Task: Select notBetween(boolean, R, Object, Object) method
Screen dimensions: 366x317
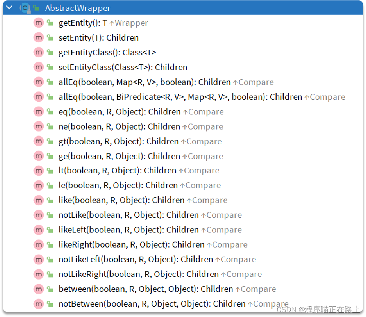Action: (x=152, y=304)
